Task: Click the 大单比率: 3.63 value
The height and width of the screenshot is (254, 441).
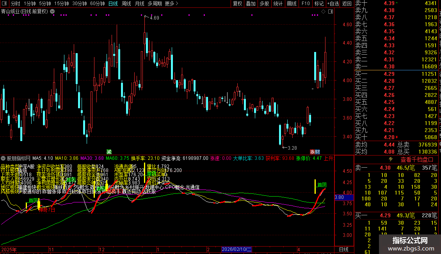Action: click(248, 158)
